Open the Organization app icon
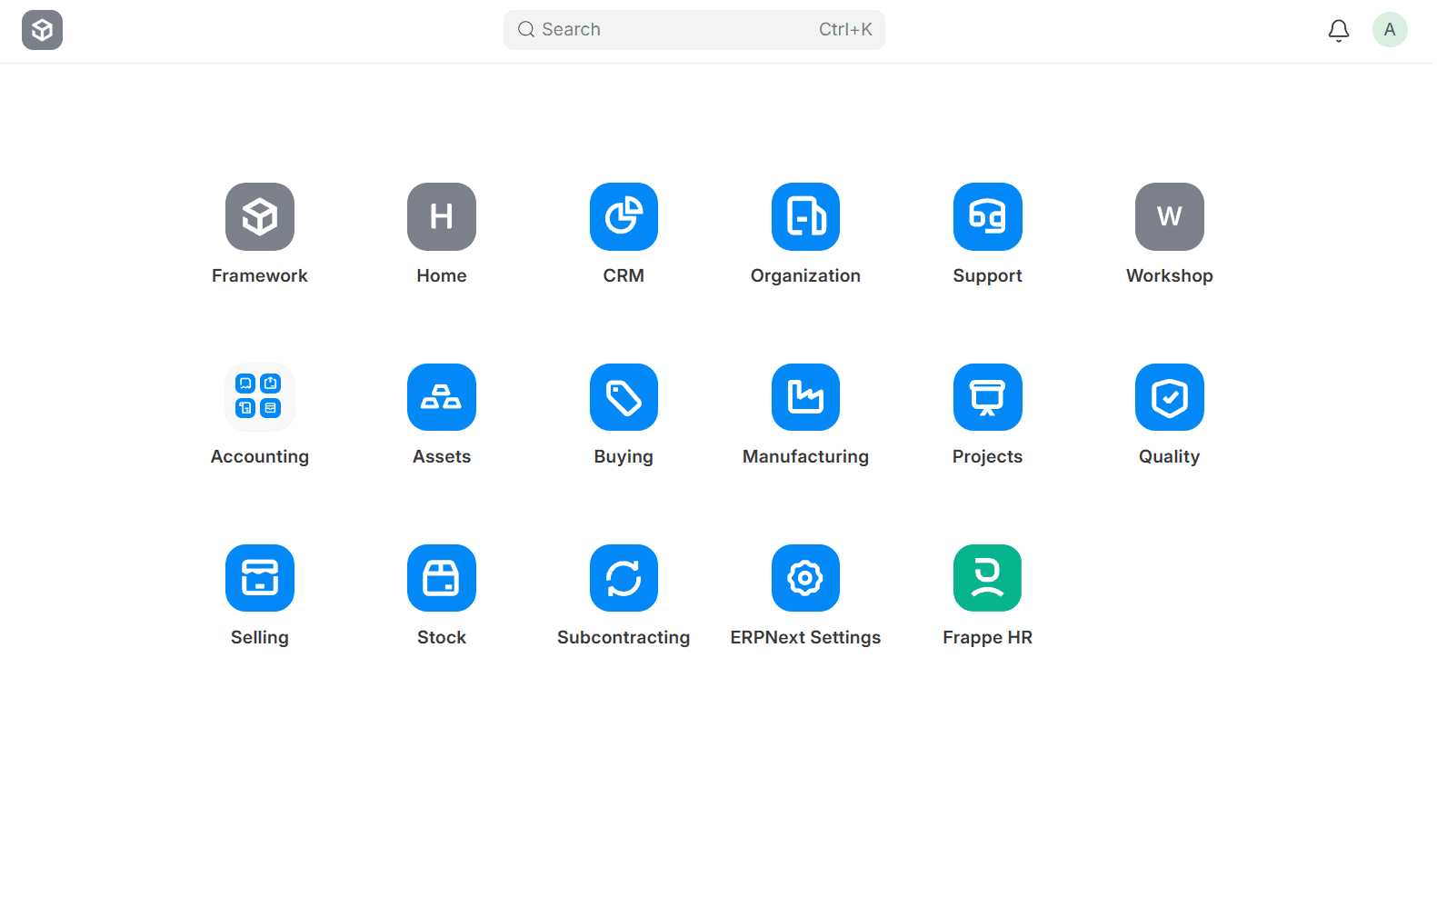The width and height of the screenshot is (1437, 897). (x=805, y=216)
